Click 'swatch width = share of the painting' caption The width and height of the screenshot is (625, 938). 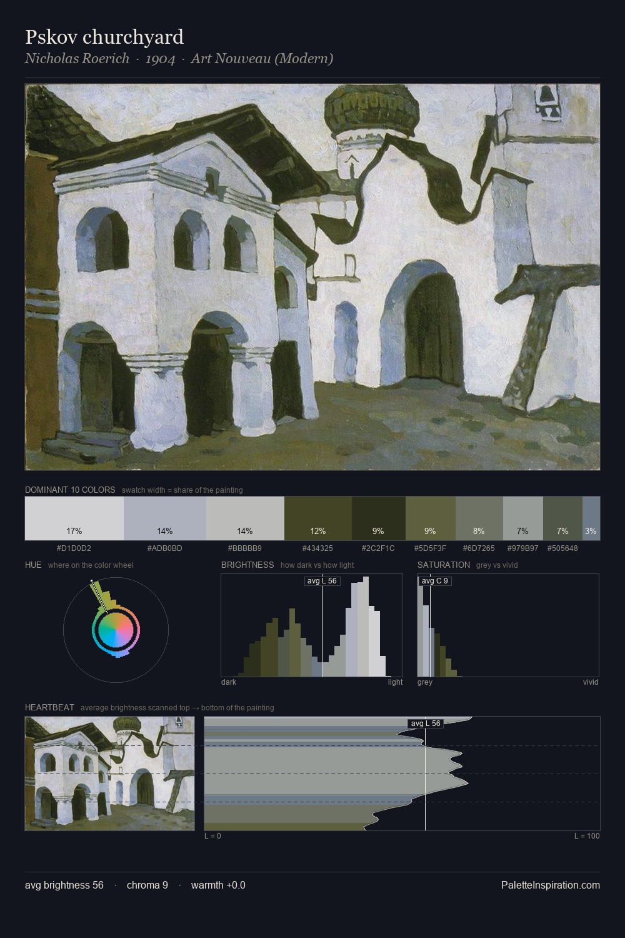coord(182,490)
